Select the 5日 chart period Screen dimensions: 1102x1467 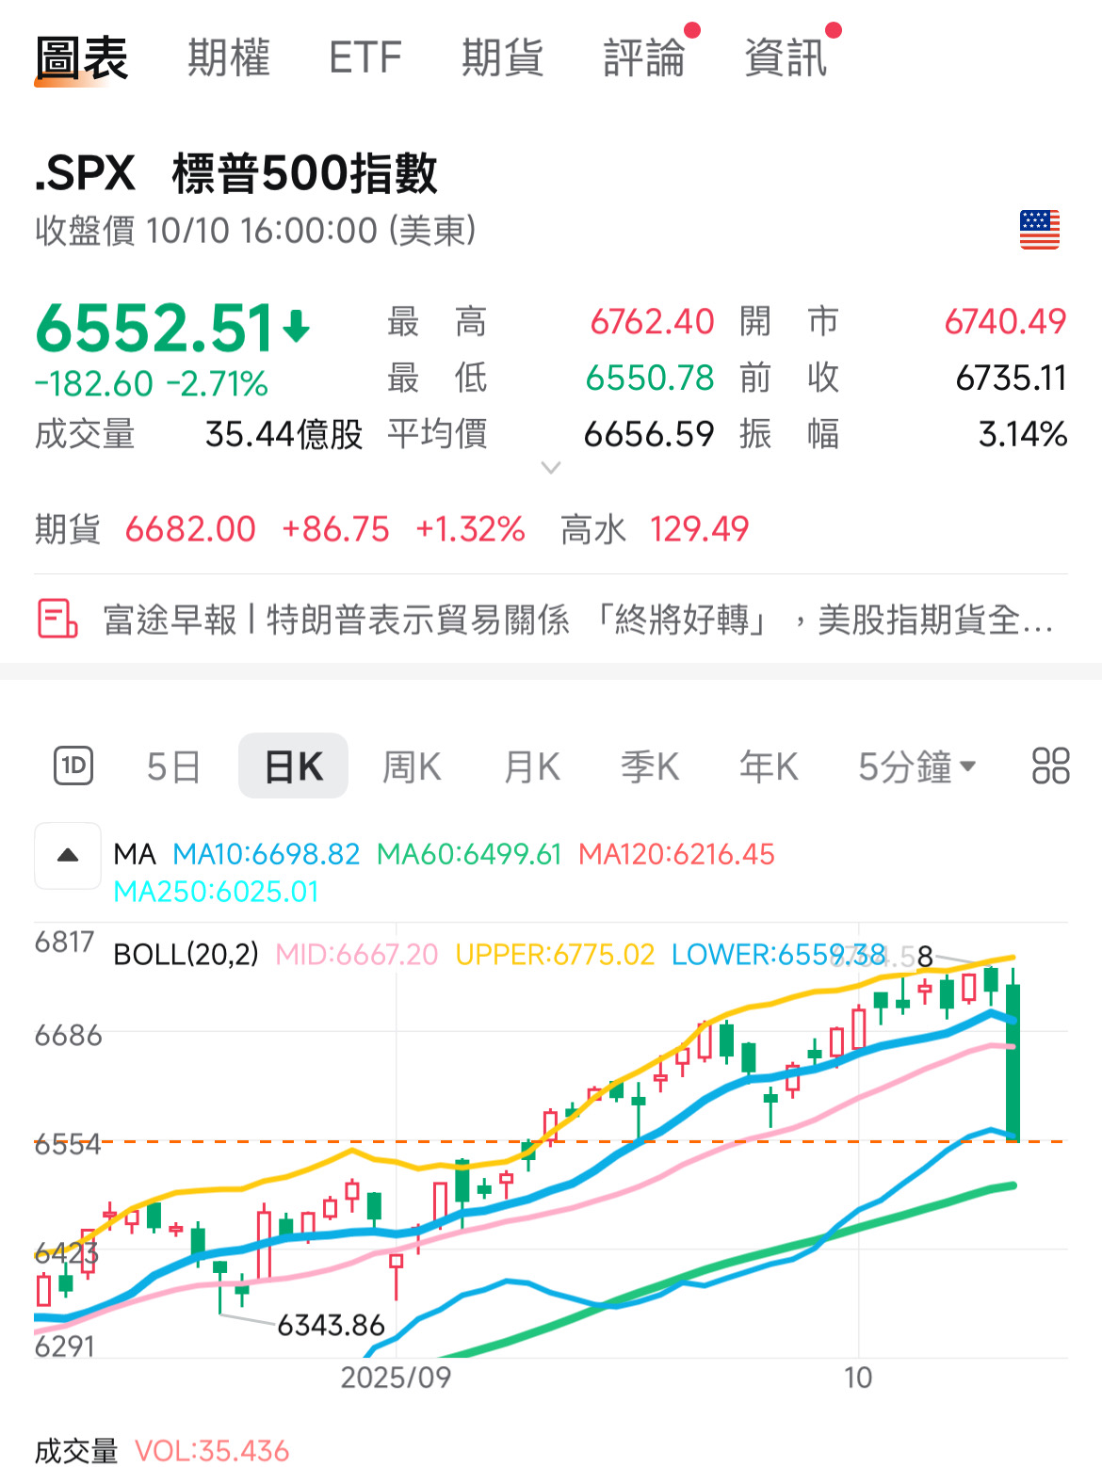(173, 766)
